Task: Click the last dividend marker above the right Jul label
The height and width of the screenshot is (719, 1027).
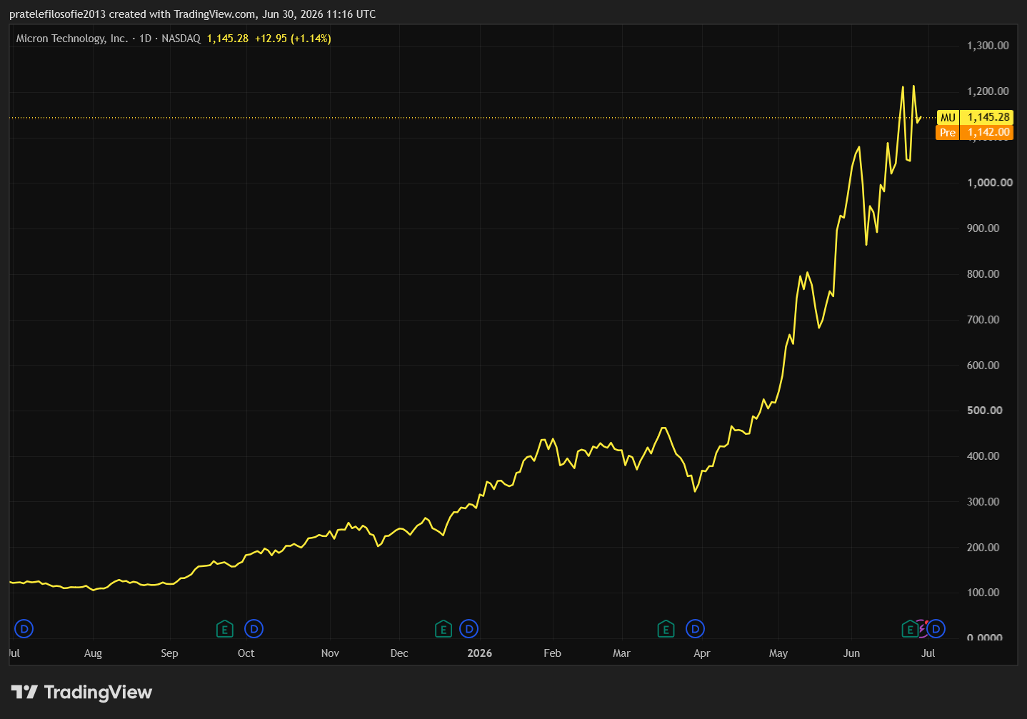Action: pos(936,629)
